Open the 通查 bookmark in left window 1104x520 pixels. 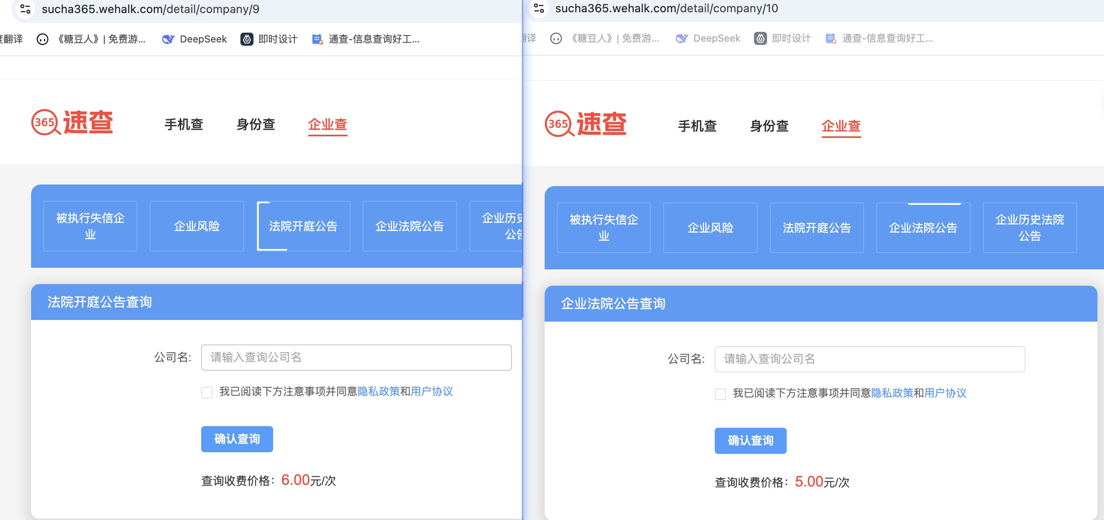[366, 39]
